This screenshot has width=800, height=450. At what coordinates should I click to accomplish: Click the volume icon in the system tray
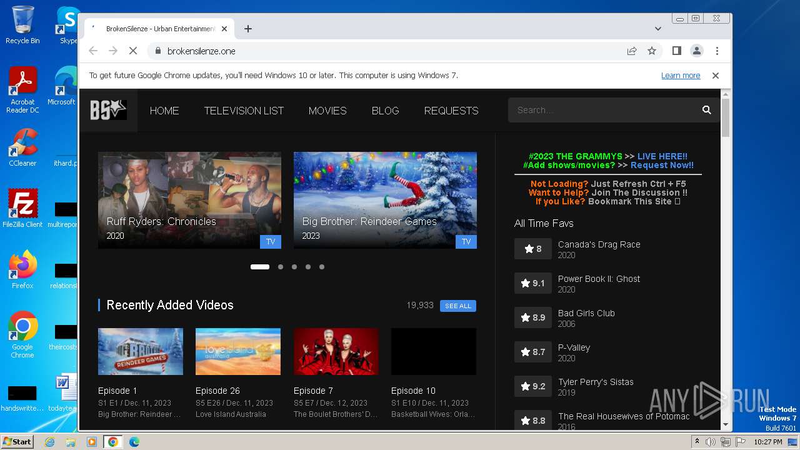711,442
